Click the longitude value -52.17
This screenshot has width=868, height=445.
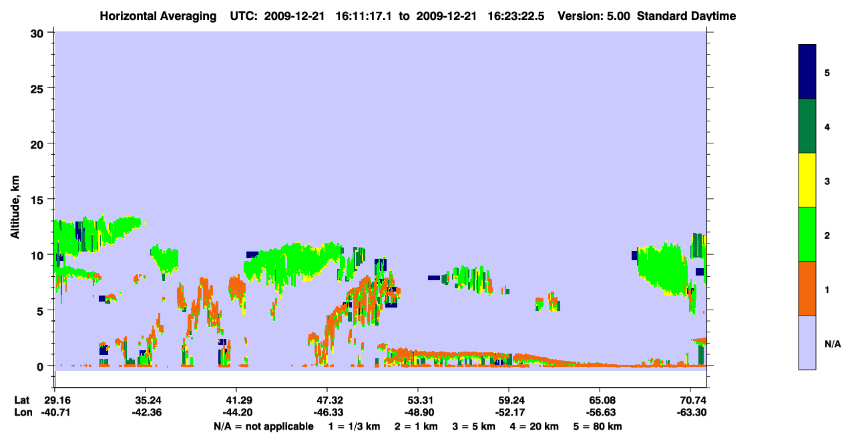(509, 412)
